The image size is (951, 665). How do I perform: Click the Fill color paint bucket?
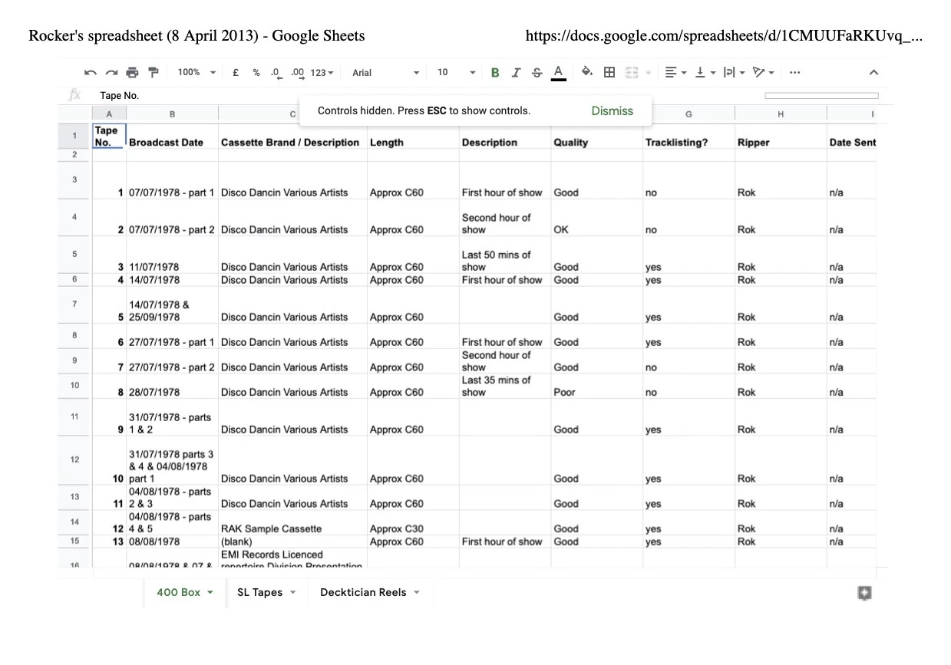pos(587,72)
